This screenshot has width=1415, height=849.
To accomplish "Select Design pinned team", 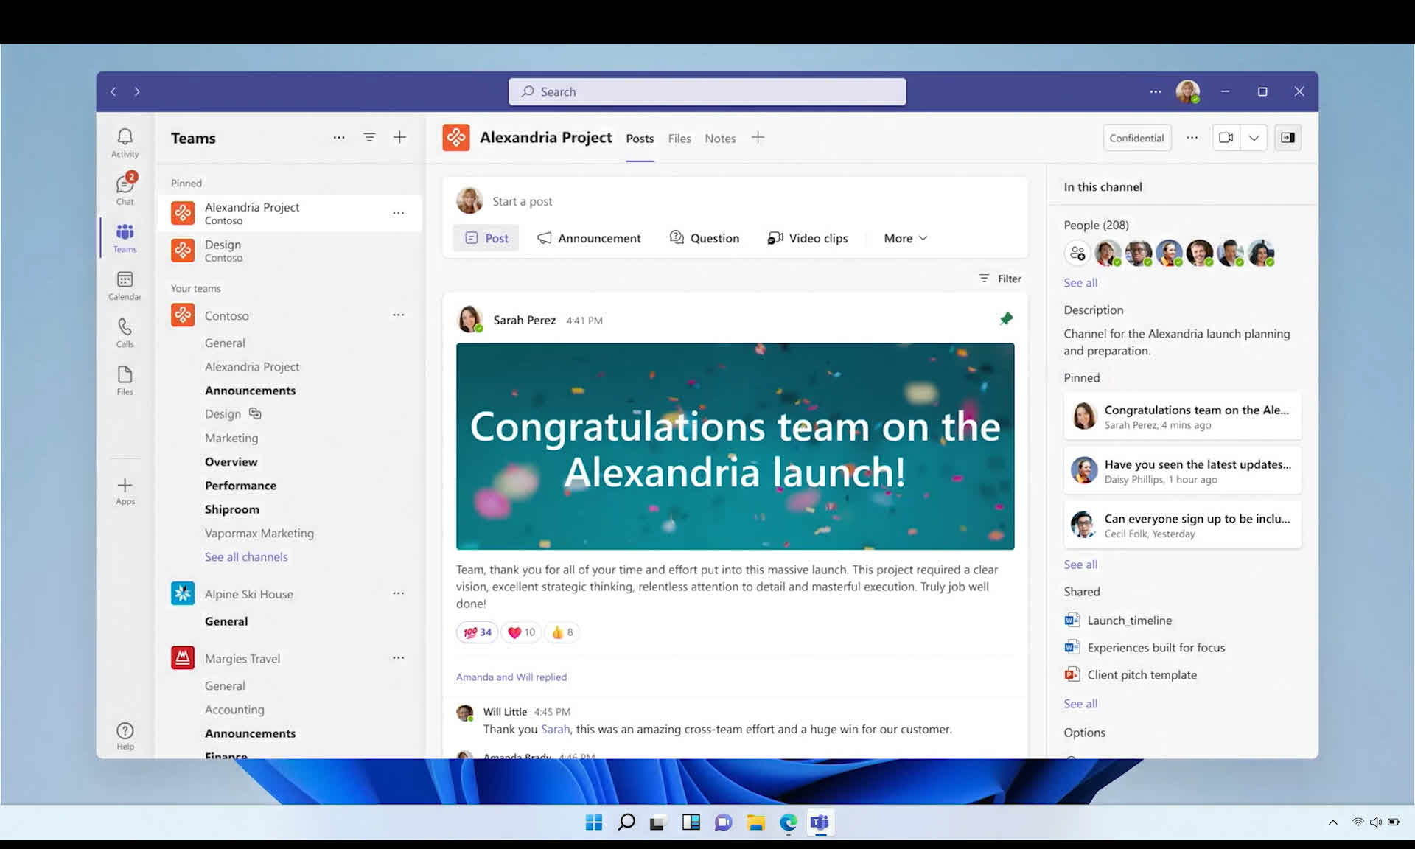I will (289, 251).
